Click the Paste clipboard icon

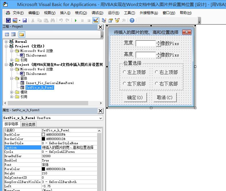(46, 20)
